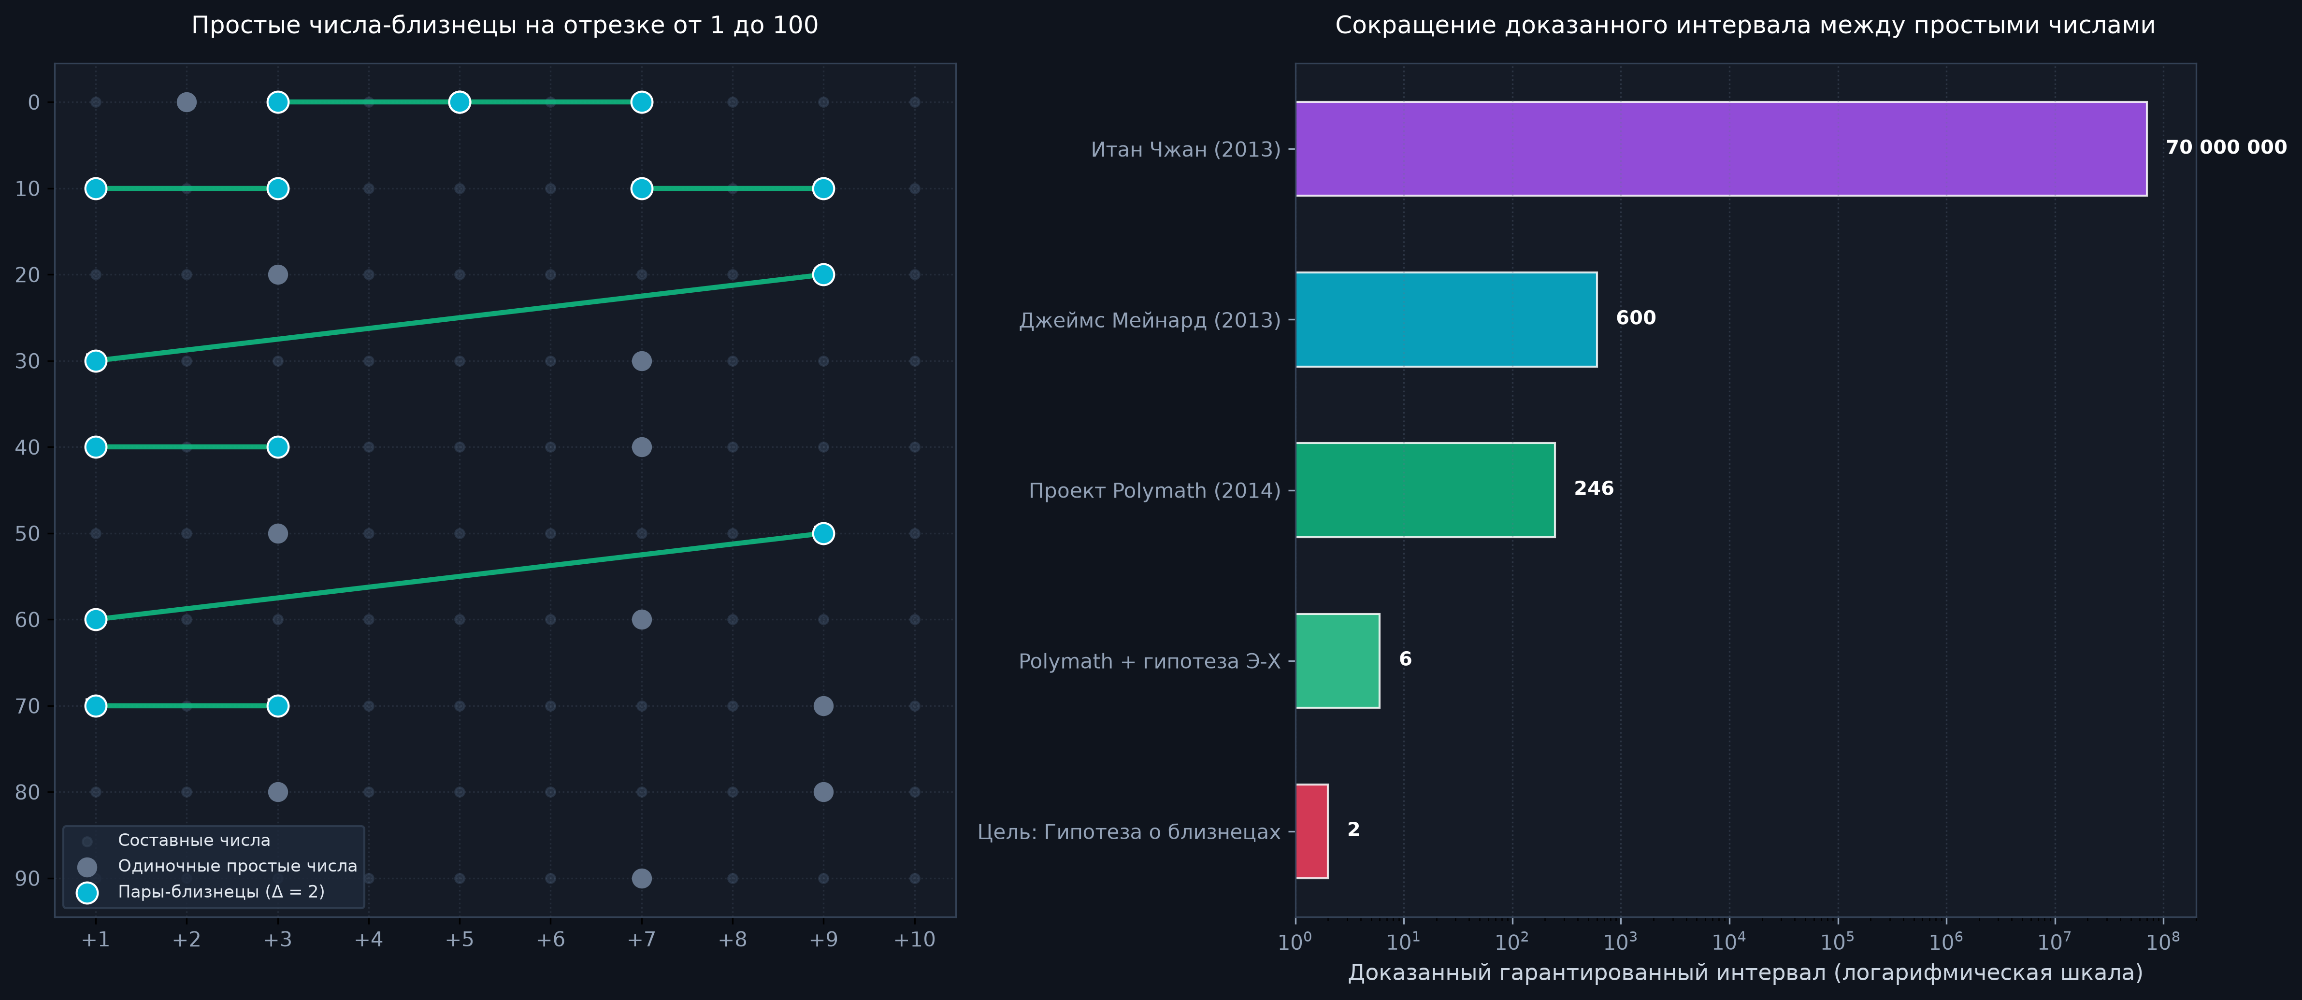Select the green Проект Polymath (2014) bar
2302x1000 pixels.
tap(1425, 490)
